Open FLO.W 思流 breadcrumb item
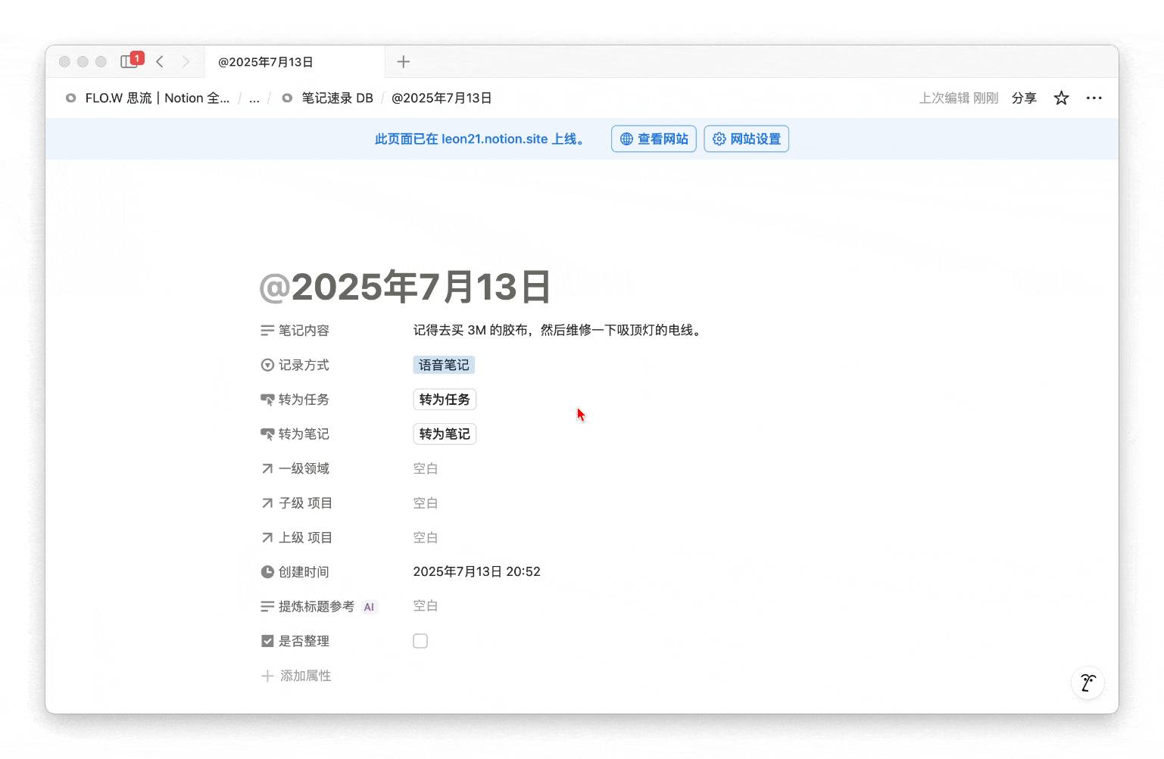Viewport: 1164px width, 759px height. click(x=148, y=98)
